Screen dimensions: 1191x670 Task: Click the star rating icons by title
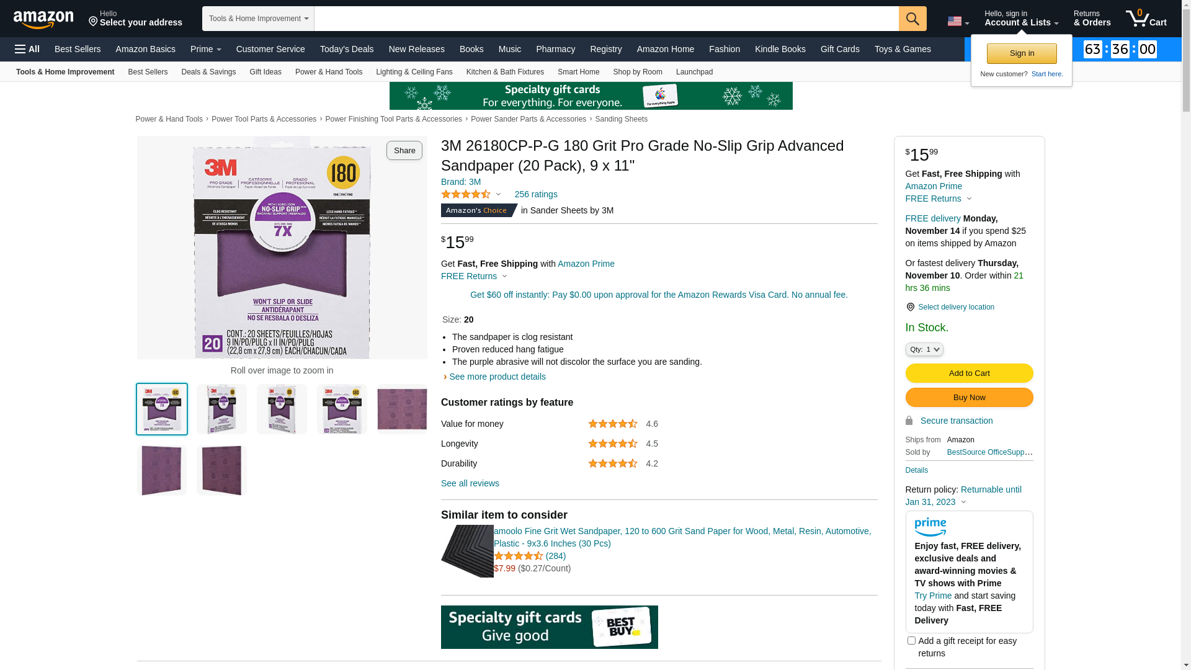(466, 195)
